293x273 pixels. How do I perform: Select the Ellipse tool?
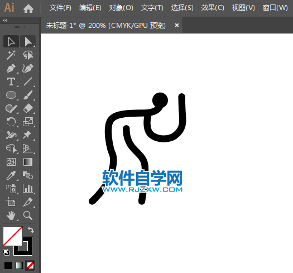tap(11, 95)
